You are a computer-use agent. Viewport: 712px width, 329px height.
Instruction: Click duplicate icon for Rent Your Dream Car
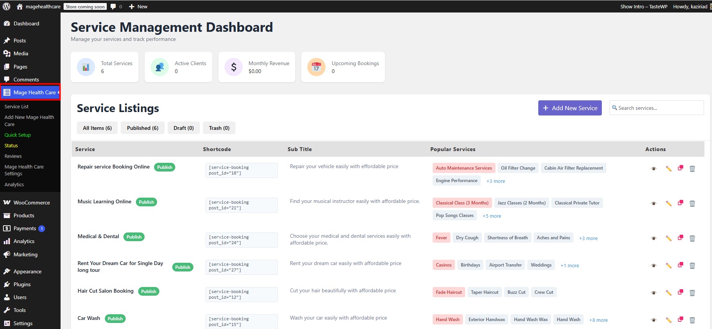pos(680,265)
